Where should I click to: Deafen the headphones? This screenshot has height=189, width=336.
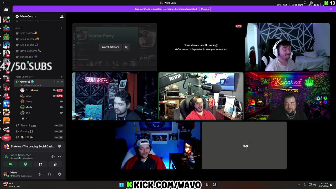pos(49,174)
